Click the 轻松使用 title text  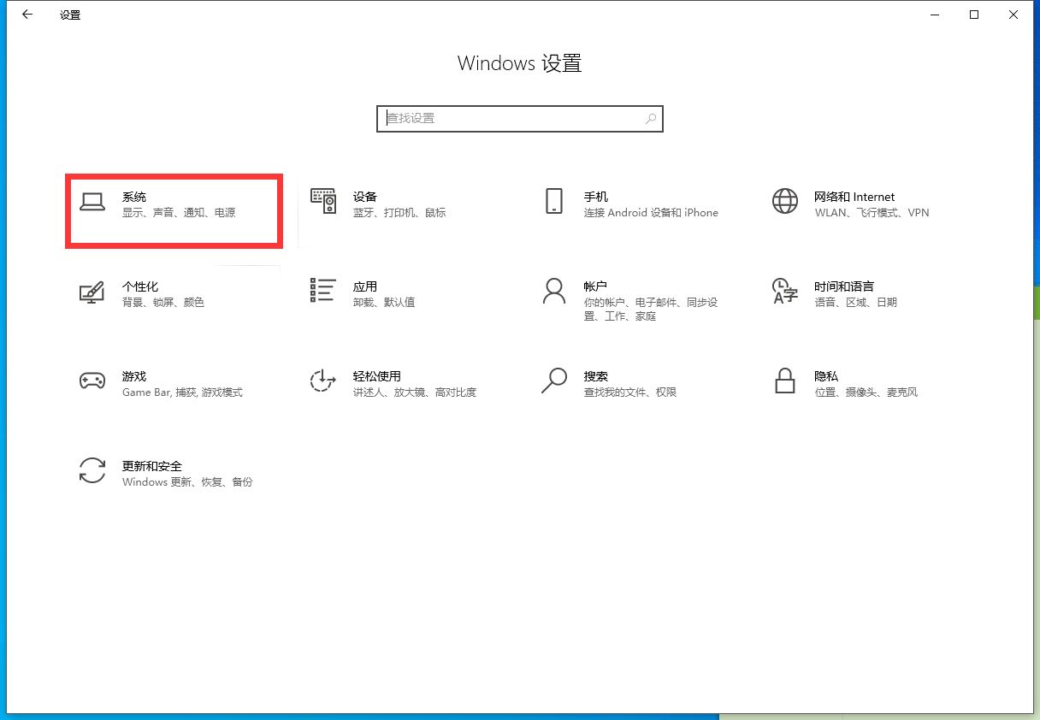(x=377, y=376)
